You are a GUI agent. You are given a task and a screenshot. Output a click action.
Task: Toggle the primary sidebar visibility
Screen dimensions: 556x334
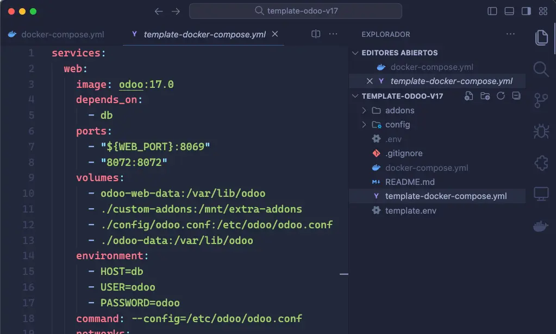(492, 11)
